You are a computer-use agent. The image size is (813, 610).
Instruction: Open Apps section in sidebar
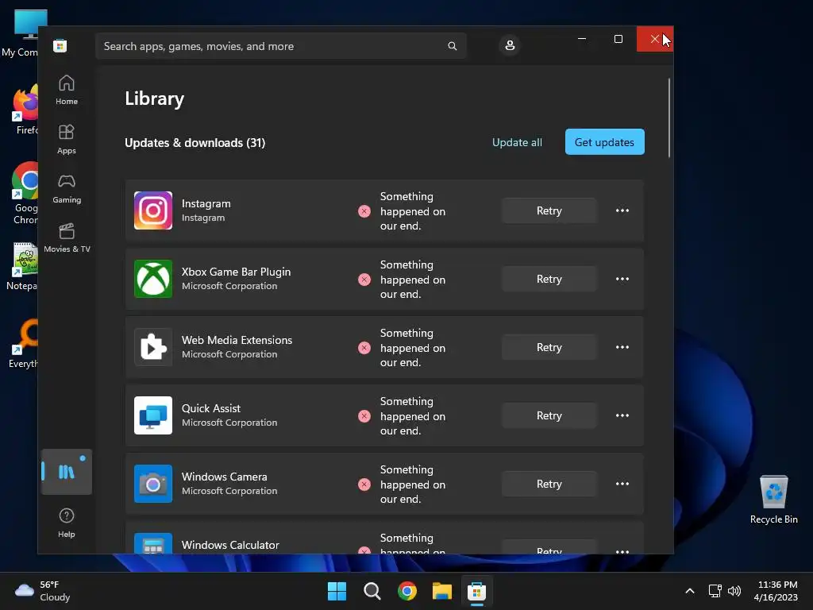tap(67, 140)
